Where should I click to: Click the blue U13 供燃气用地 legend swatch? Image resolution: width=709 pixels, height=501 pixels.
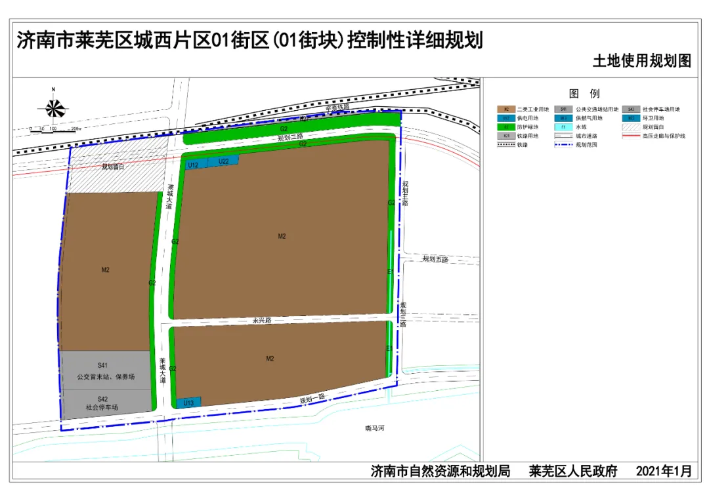click(x=563, y=118)
